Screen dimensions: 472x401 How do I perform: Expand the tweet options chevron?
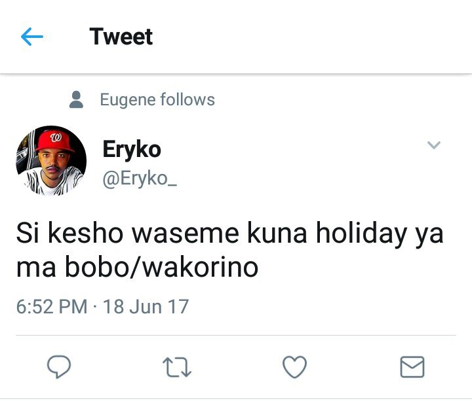click(x=434, y=145)
